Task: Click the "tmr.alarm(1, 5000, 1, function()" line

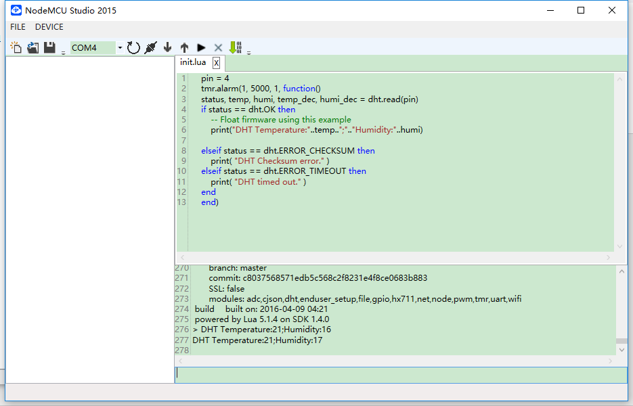Action: pos(261,89)
